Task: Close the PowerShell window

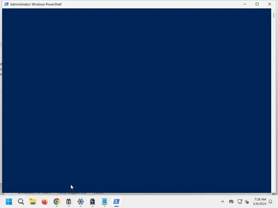Action: pos(270,4)
